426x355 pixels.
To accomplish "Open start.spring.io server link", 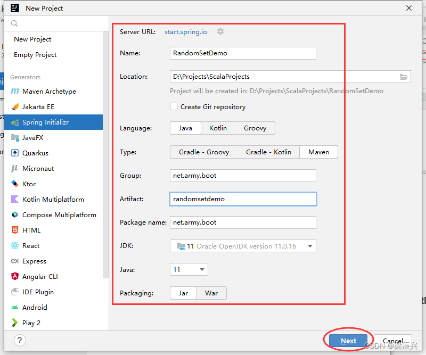I will [185, 32].
